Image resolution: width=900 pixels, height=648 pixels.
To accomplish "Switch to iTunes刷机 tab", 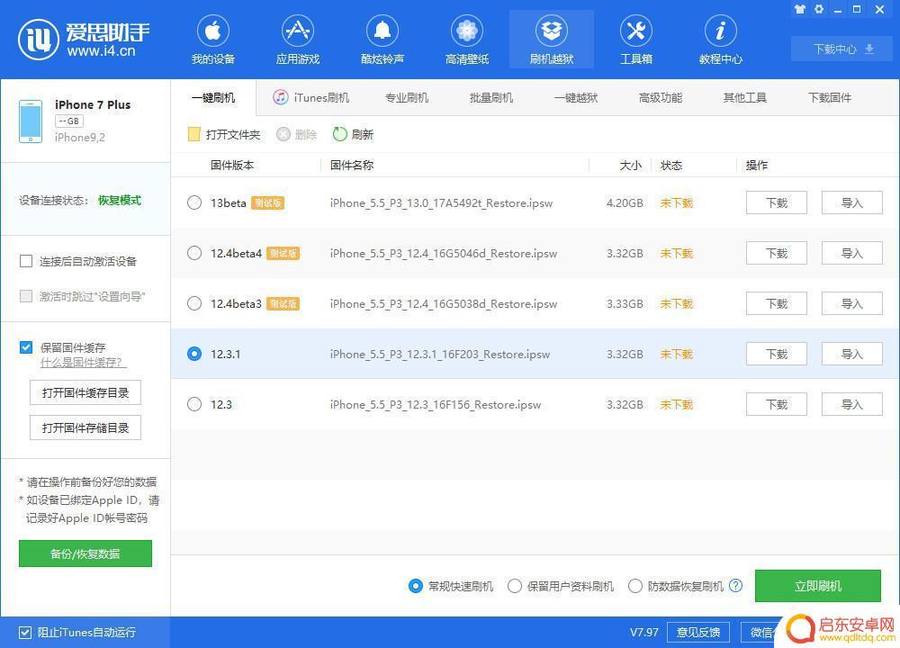I will 311,97.
